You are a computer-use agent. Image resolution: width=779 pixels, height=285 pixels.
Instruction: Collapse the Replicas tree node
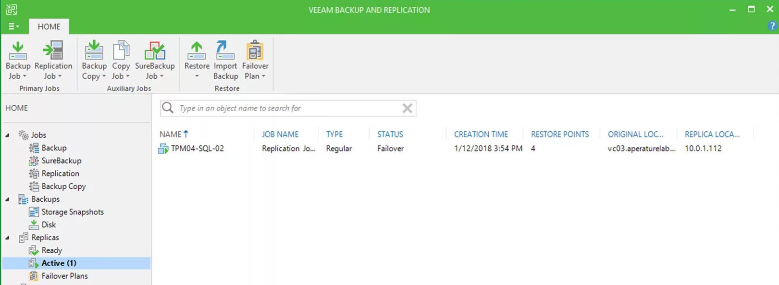pyautogui.click(x=7, y=238)
